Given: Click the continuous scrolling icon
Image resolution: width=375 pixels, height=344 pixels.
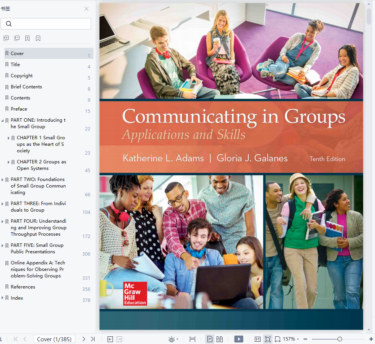Looking at the screenshot, I should pyautogui.click(x=192, y=339).
